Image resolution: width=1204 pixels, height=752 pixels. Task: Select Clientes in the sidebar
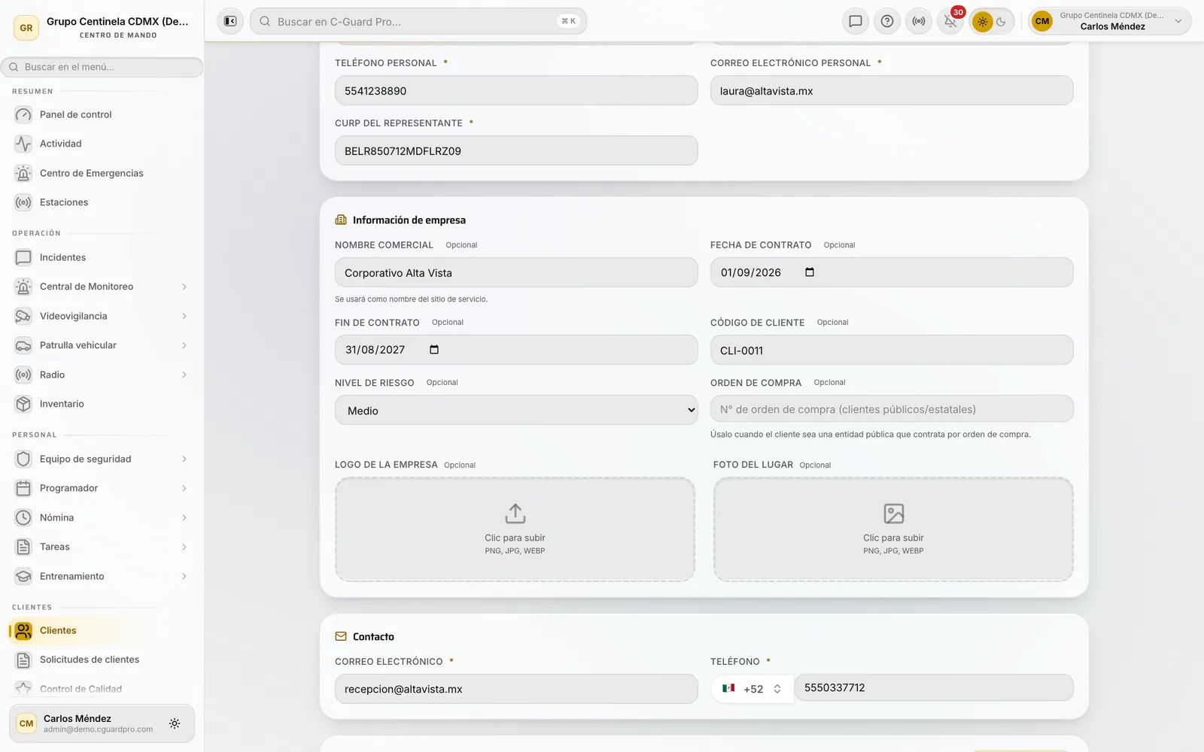(x=102, y=630)
